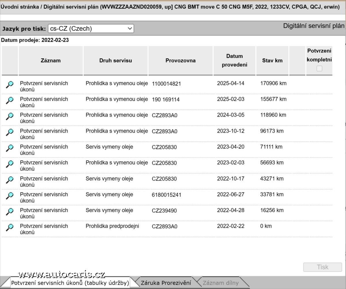Viewport: 346px width, 289px height.
Task: Click the 43271 km mileage value
Action: (272, 178)
